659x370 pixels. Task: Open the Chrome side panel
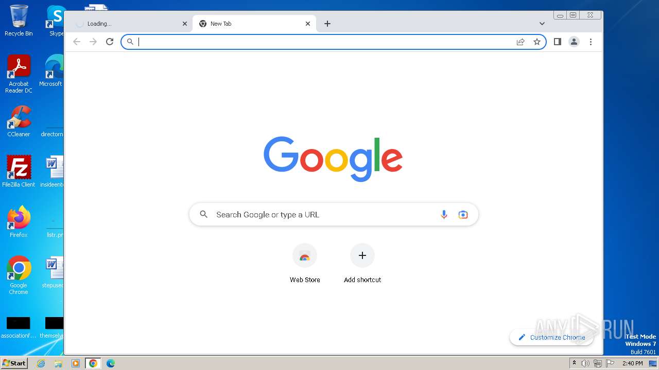pos(558,42)
